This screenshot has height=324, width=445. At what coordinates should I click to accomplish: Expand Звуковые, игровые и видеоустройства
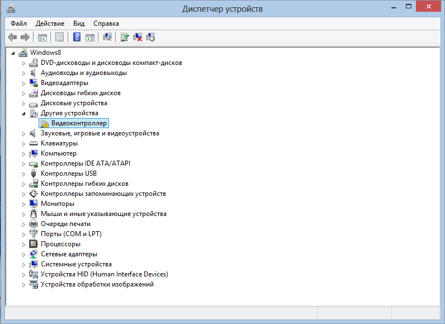(x=23, y=134)
